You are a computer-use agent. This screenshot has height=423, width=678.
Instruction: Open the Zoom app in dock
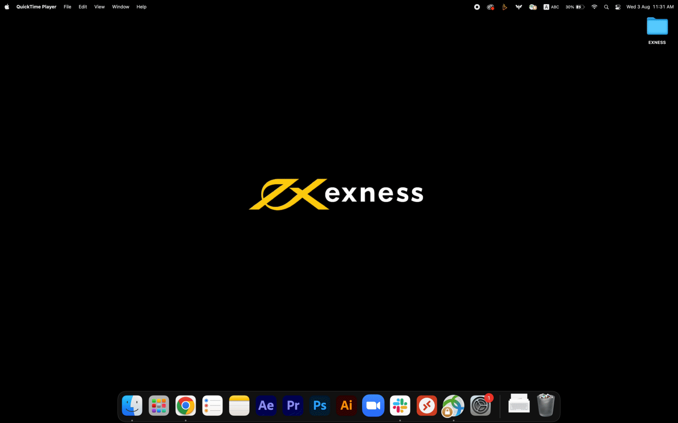click(x=373, y=405)
